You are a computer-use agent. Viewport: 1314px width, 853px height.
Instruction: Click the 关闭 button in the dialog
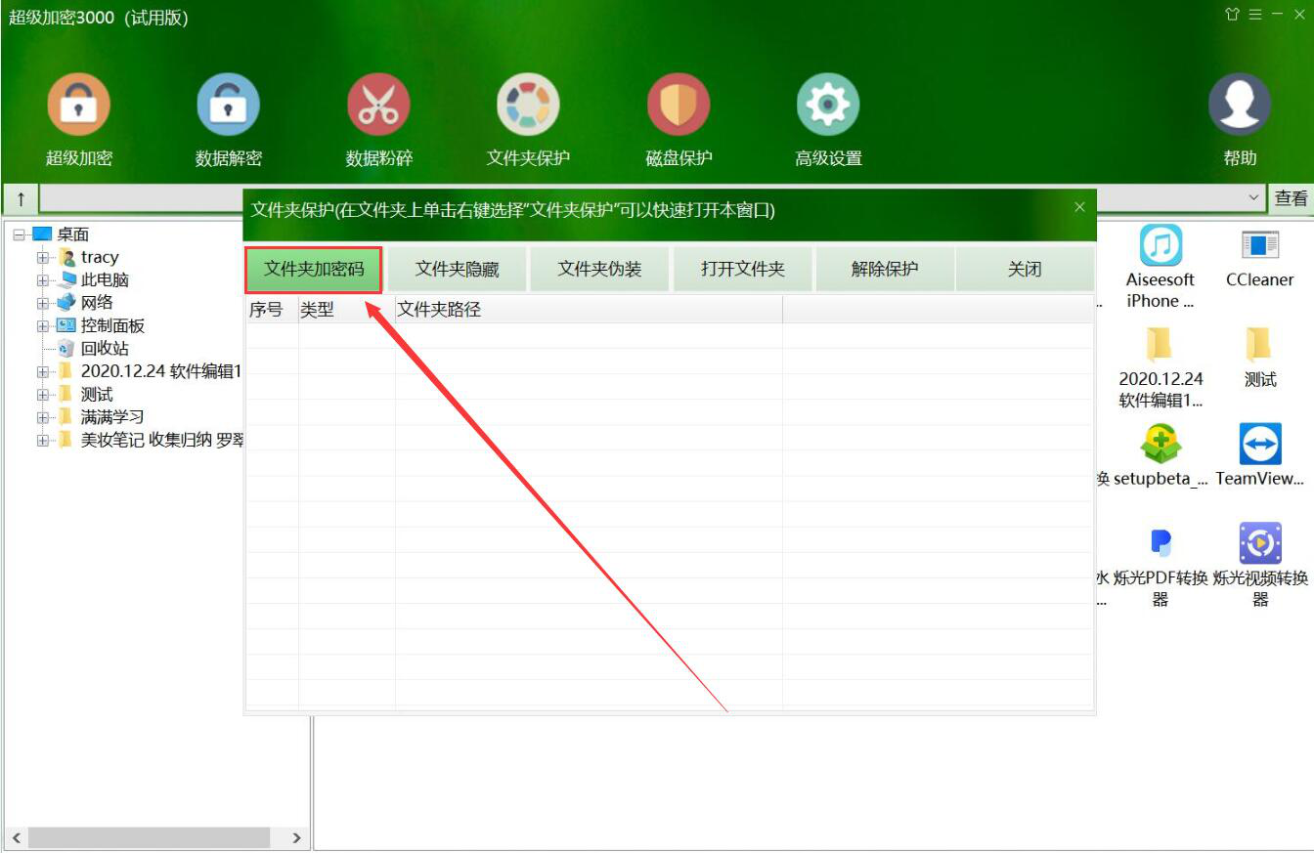click(1025, 269)
